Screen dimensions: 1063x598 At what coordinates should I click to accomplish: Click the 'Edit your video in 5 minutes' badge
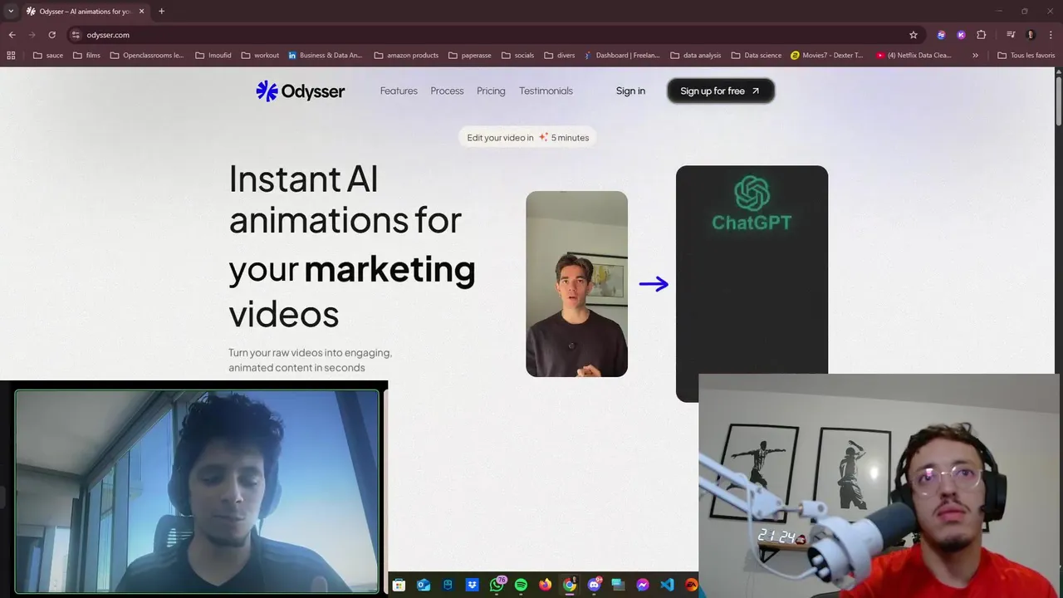click(527, 137)
